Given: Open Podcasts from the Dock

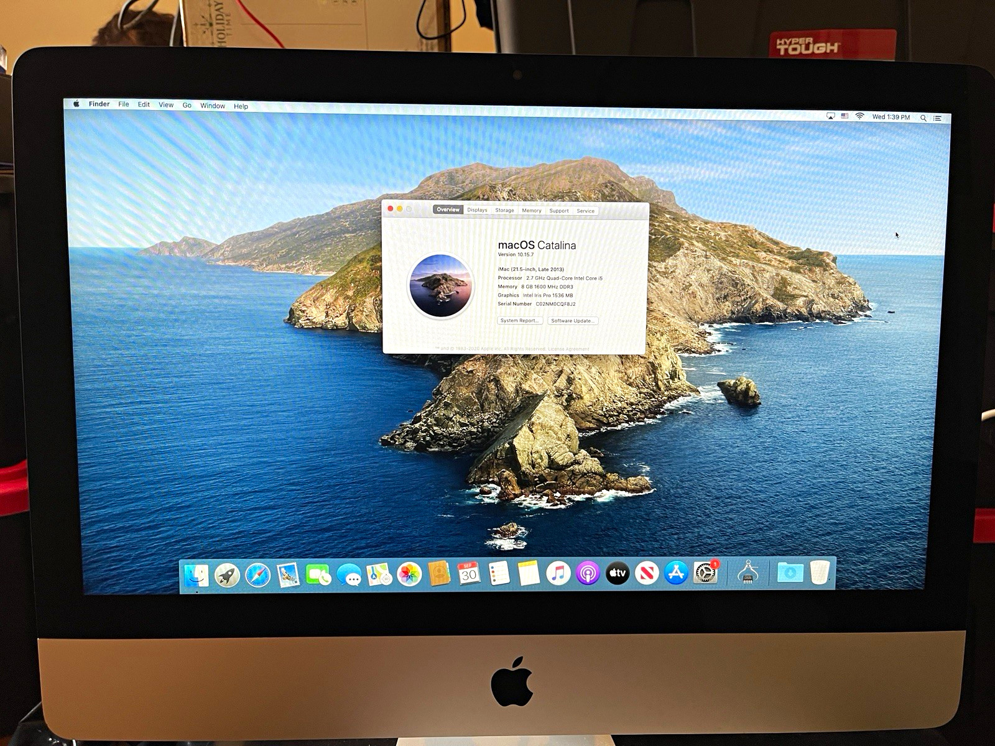Looking at the screenshot, I should (x=588, y=573).
